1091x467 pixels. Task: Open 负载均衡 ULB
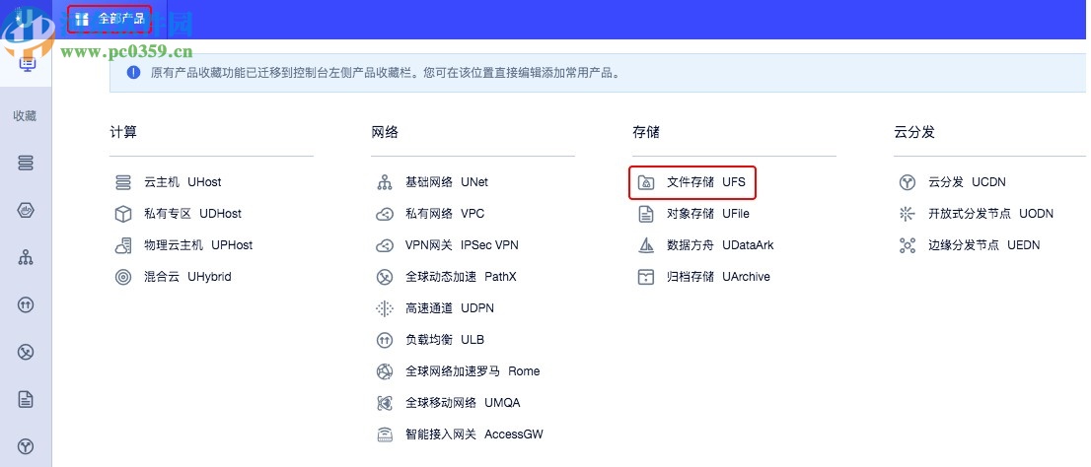point(445,340)
